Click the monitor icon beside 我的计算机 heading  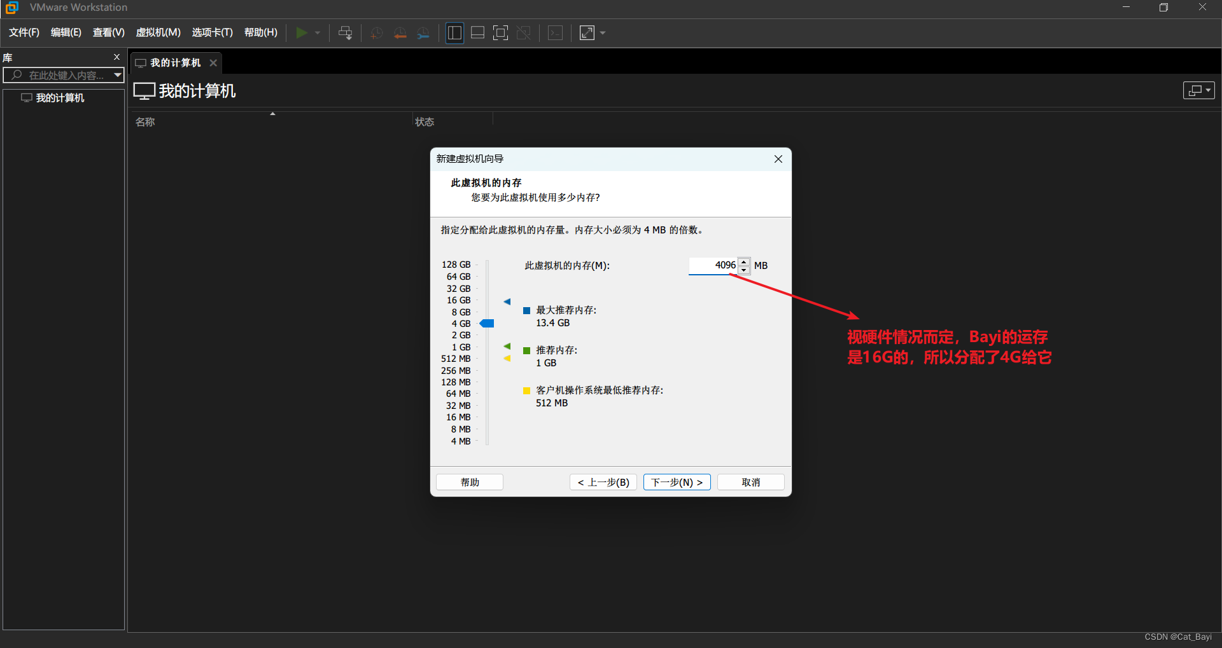pyautogui.click(x=144, y=91)
